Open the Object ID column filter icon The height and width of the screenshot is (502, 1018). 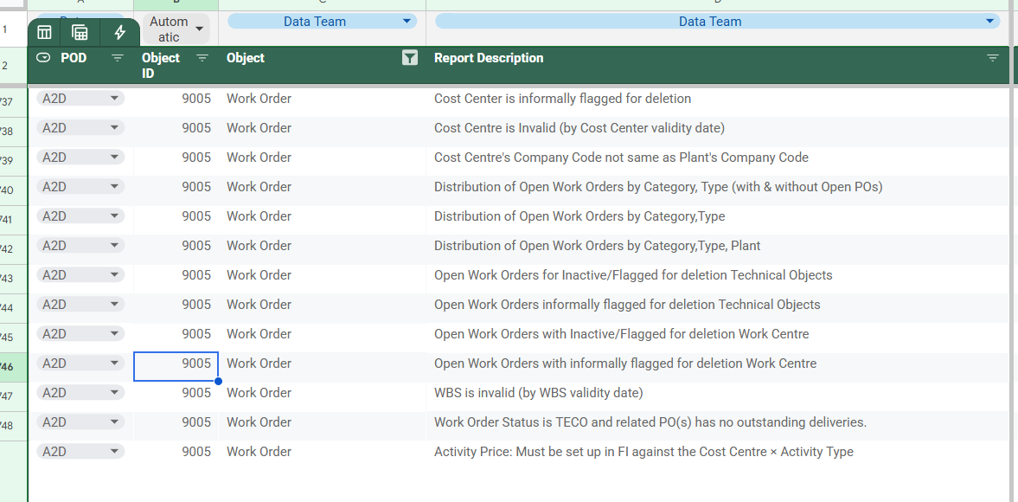pos(202,58)
